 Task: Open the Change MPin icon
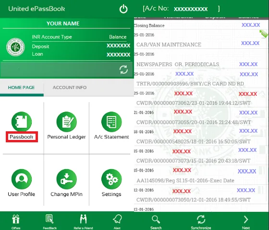pyautogui.click(x=67, y=179)
